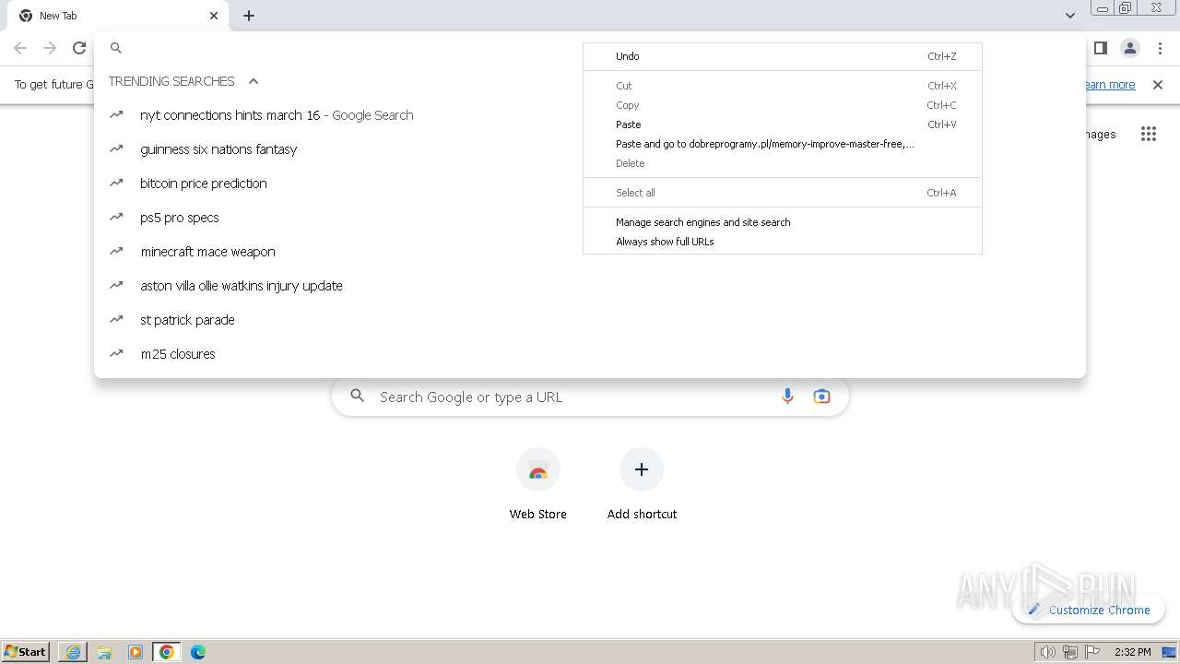Open the Web Store shortcut
The height and width of the screenshot is (664, 1180).
538,484
